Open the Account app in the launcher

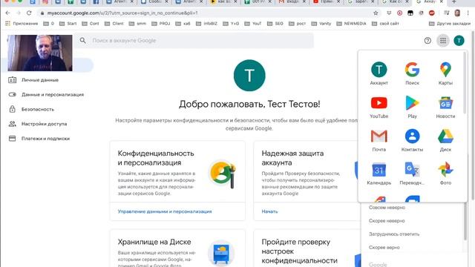pyautogui.click(x=379, y=73)
